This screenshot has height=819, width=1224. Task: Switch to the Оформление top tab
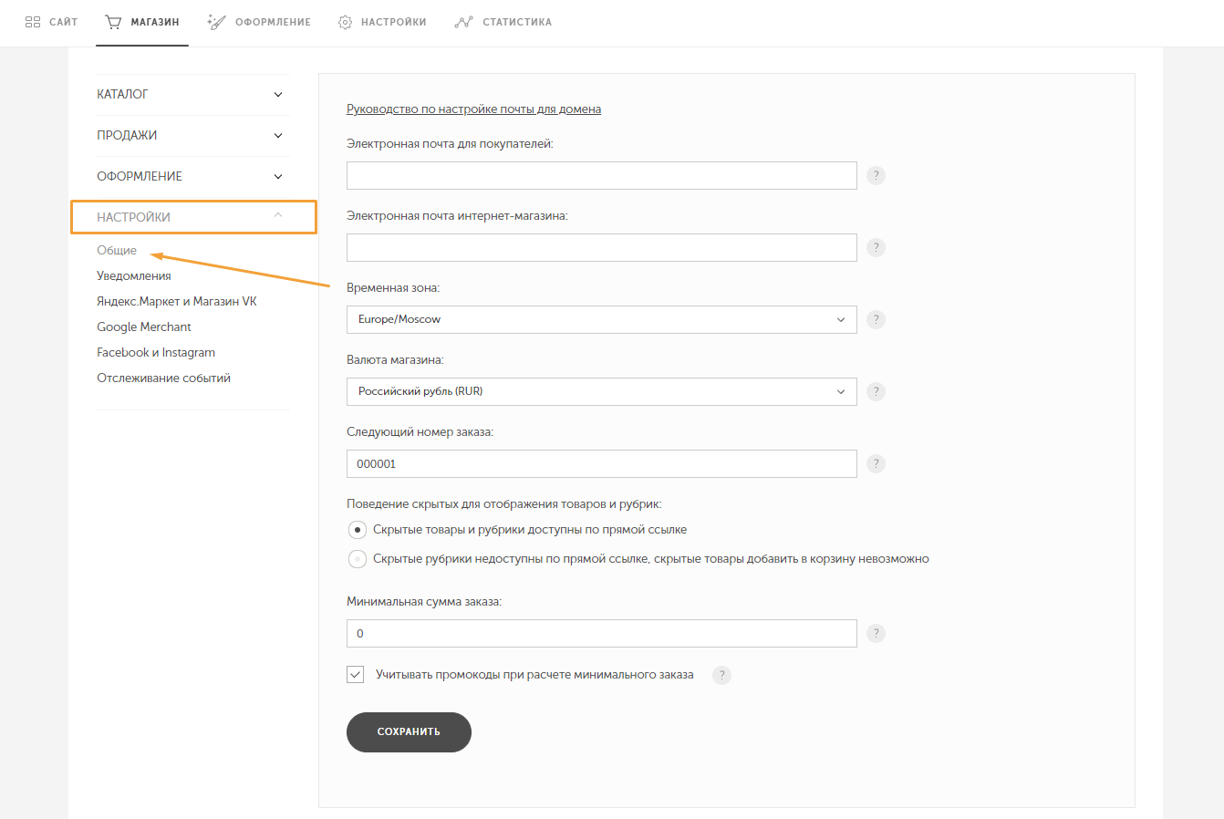(259, 22)
